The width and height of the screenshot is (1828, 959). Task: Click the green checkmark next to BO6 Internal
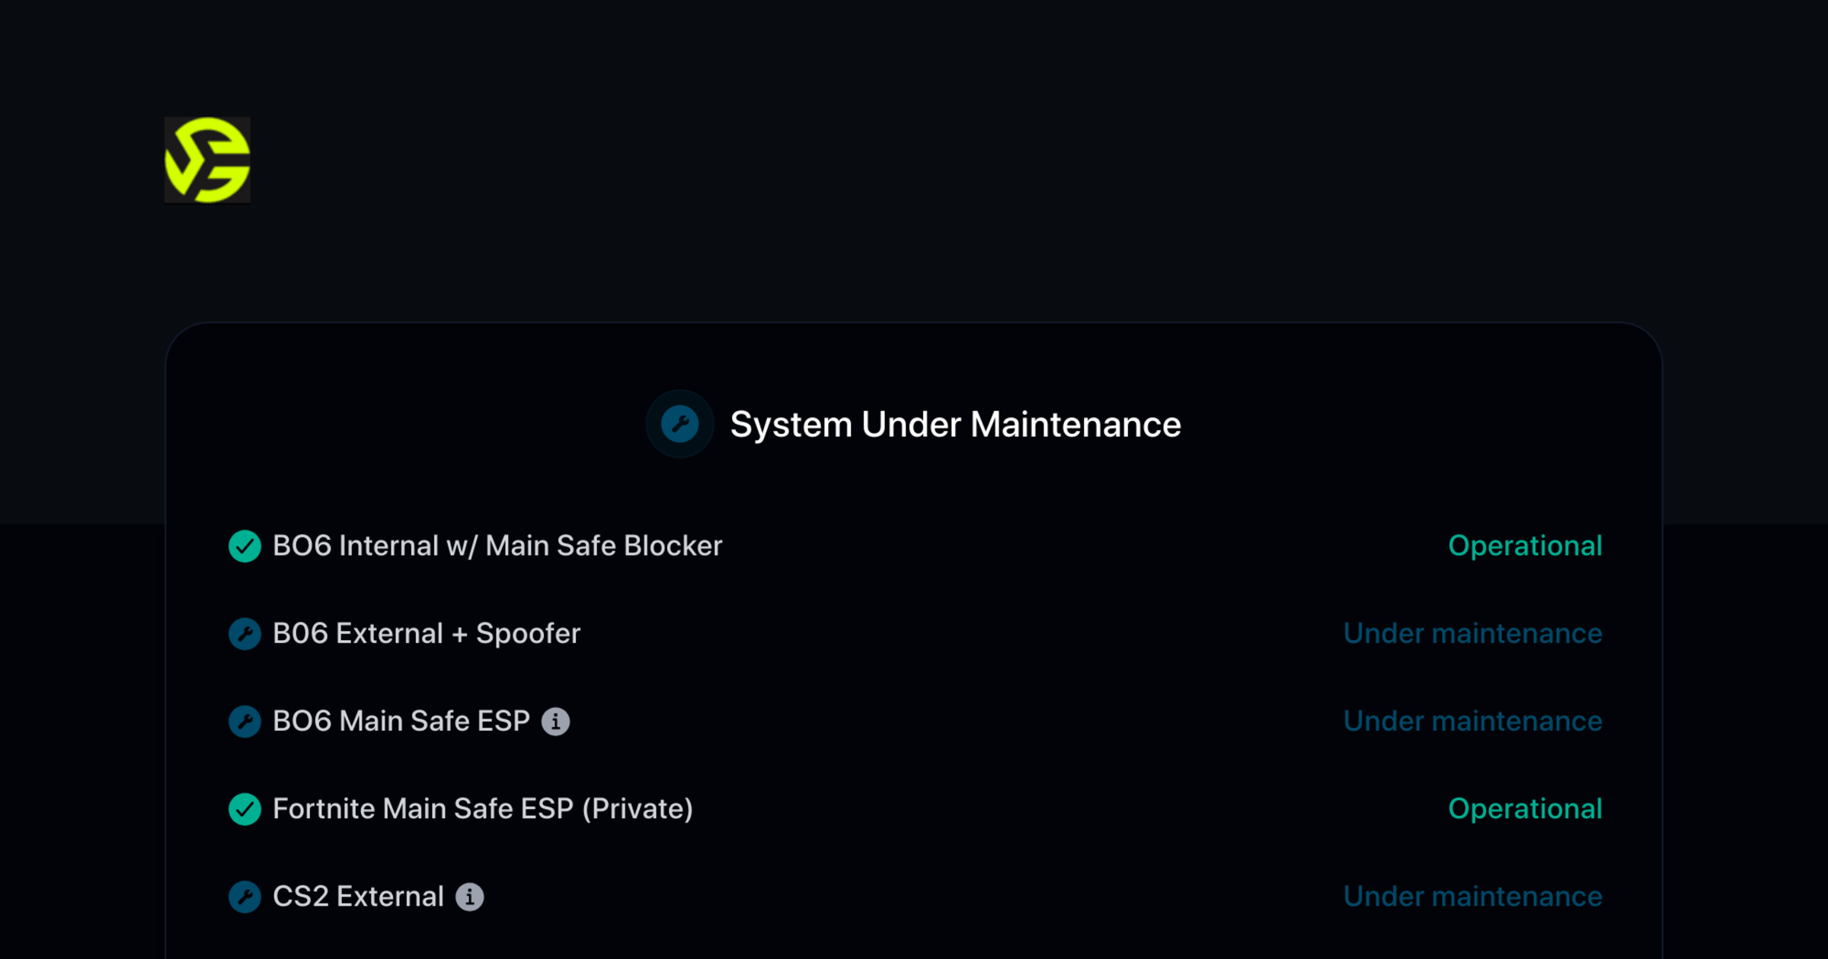(244, 546)
